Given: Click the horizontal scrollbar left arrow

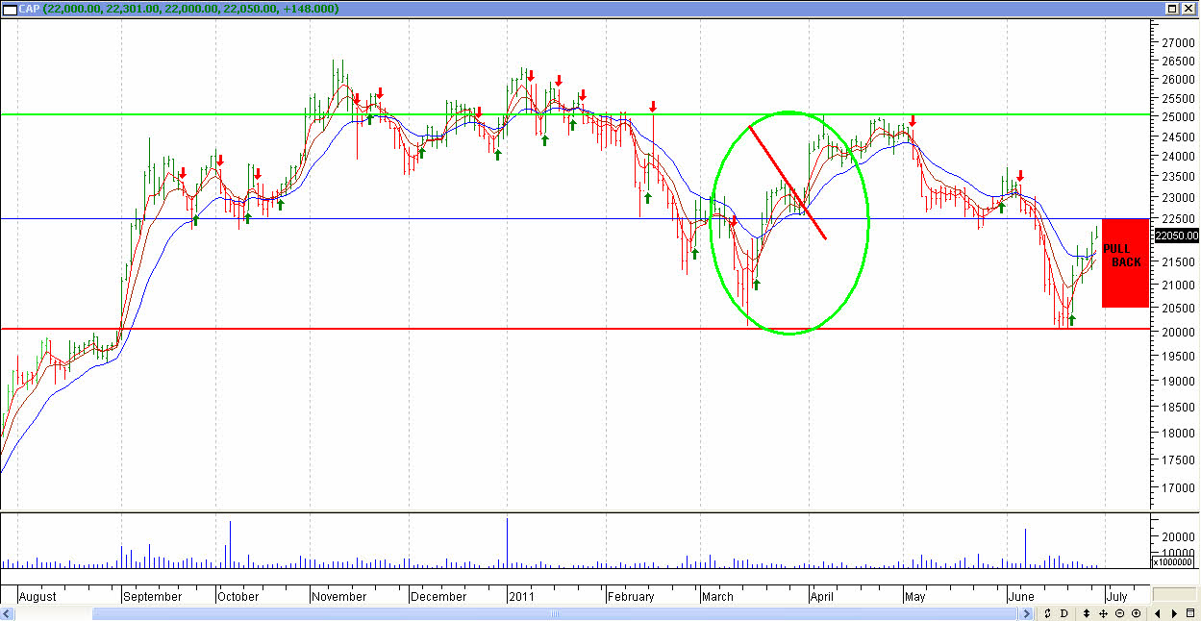Looking at the screenshot, I should 8,613.
